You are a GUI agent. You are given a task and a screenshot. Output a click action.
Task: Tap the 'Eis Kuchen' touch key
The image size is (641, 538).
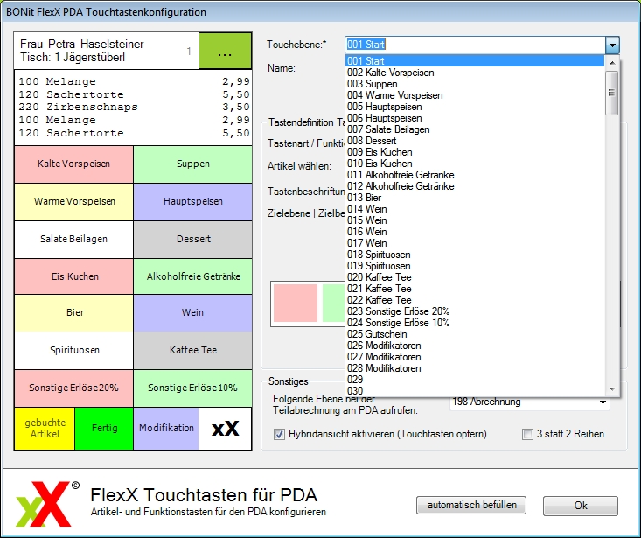pyautogui.click(x=74, y=276)
